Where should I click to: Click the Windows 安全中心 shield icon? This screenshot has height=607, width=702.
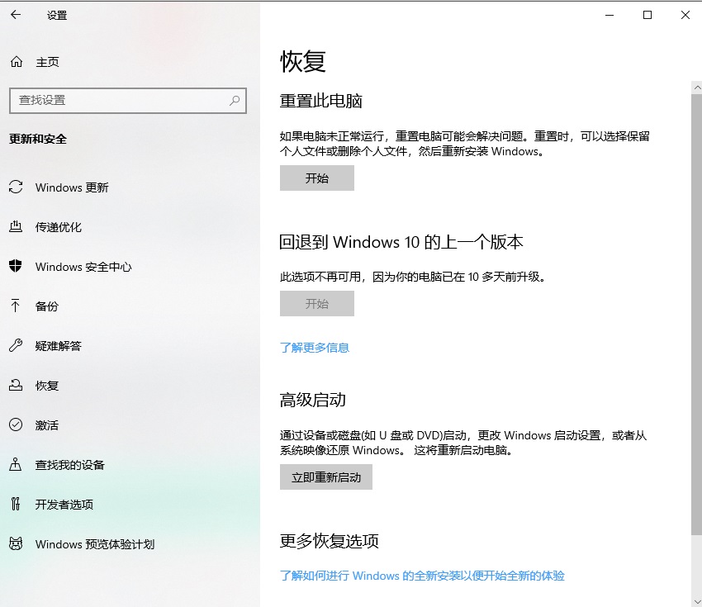click(15, 266)
